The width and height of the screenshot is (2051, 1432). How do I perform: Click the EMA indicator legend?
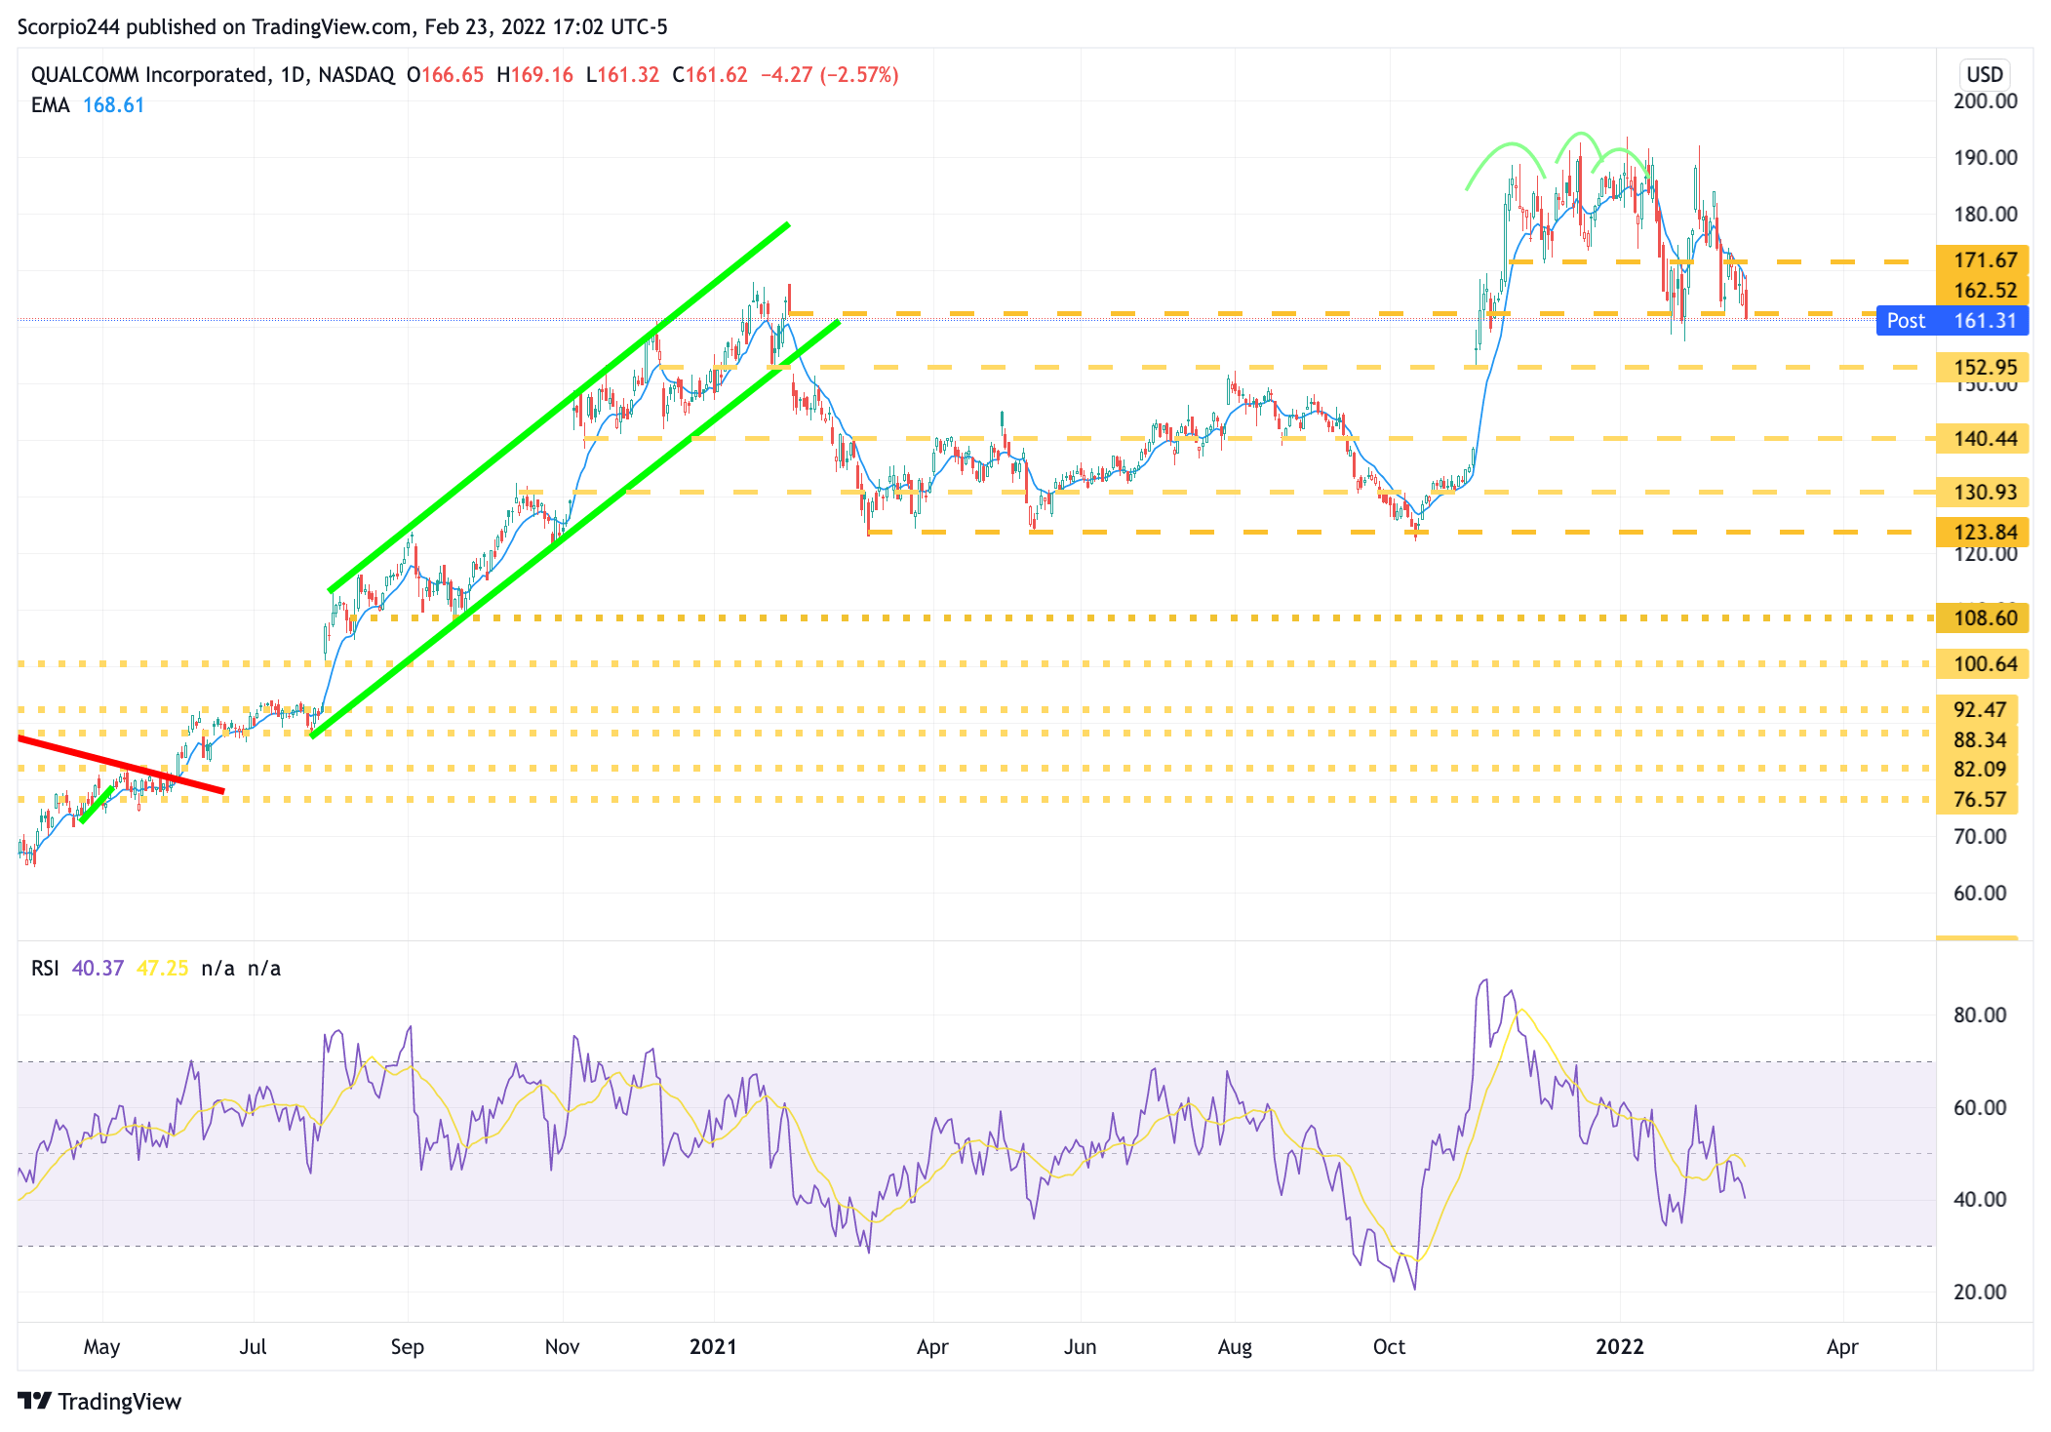(50, 105)
